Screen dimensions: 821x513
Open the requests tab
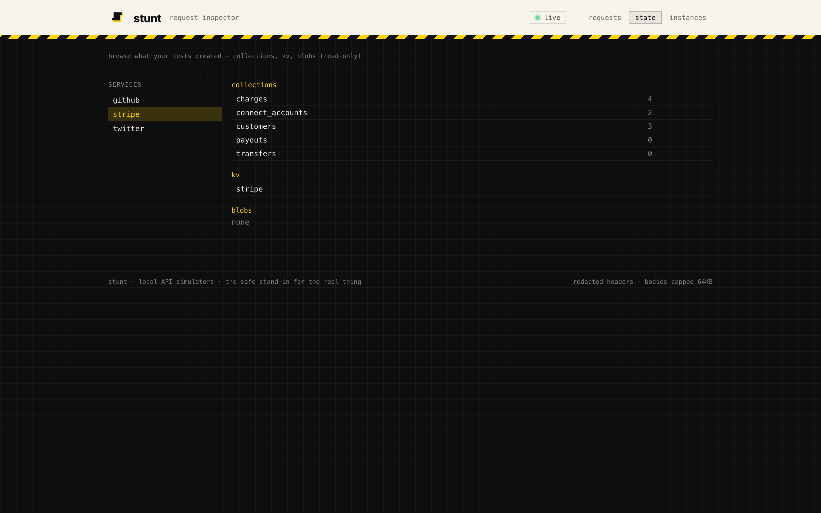pos(605,18)
